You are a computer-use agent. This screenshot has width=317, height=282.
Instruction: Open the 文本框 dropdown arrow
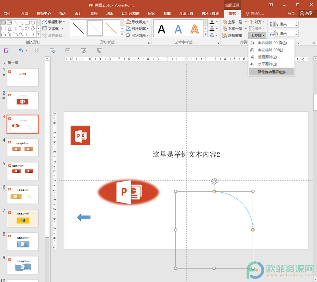[x=62, y=29]
